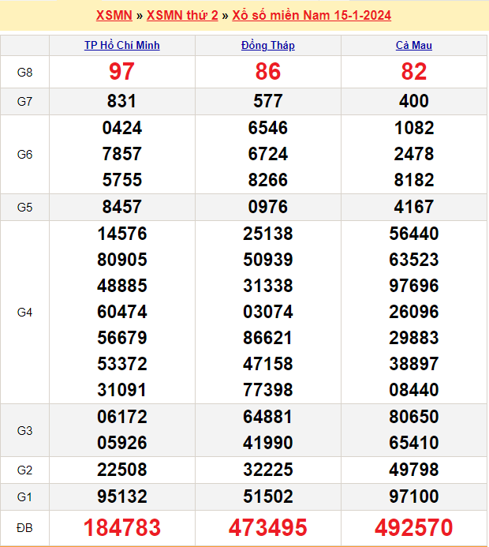Select the ĐB special prize row label

[24, 527]
